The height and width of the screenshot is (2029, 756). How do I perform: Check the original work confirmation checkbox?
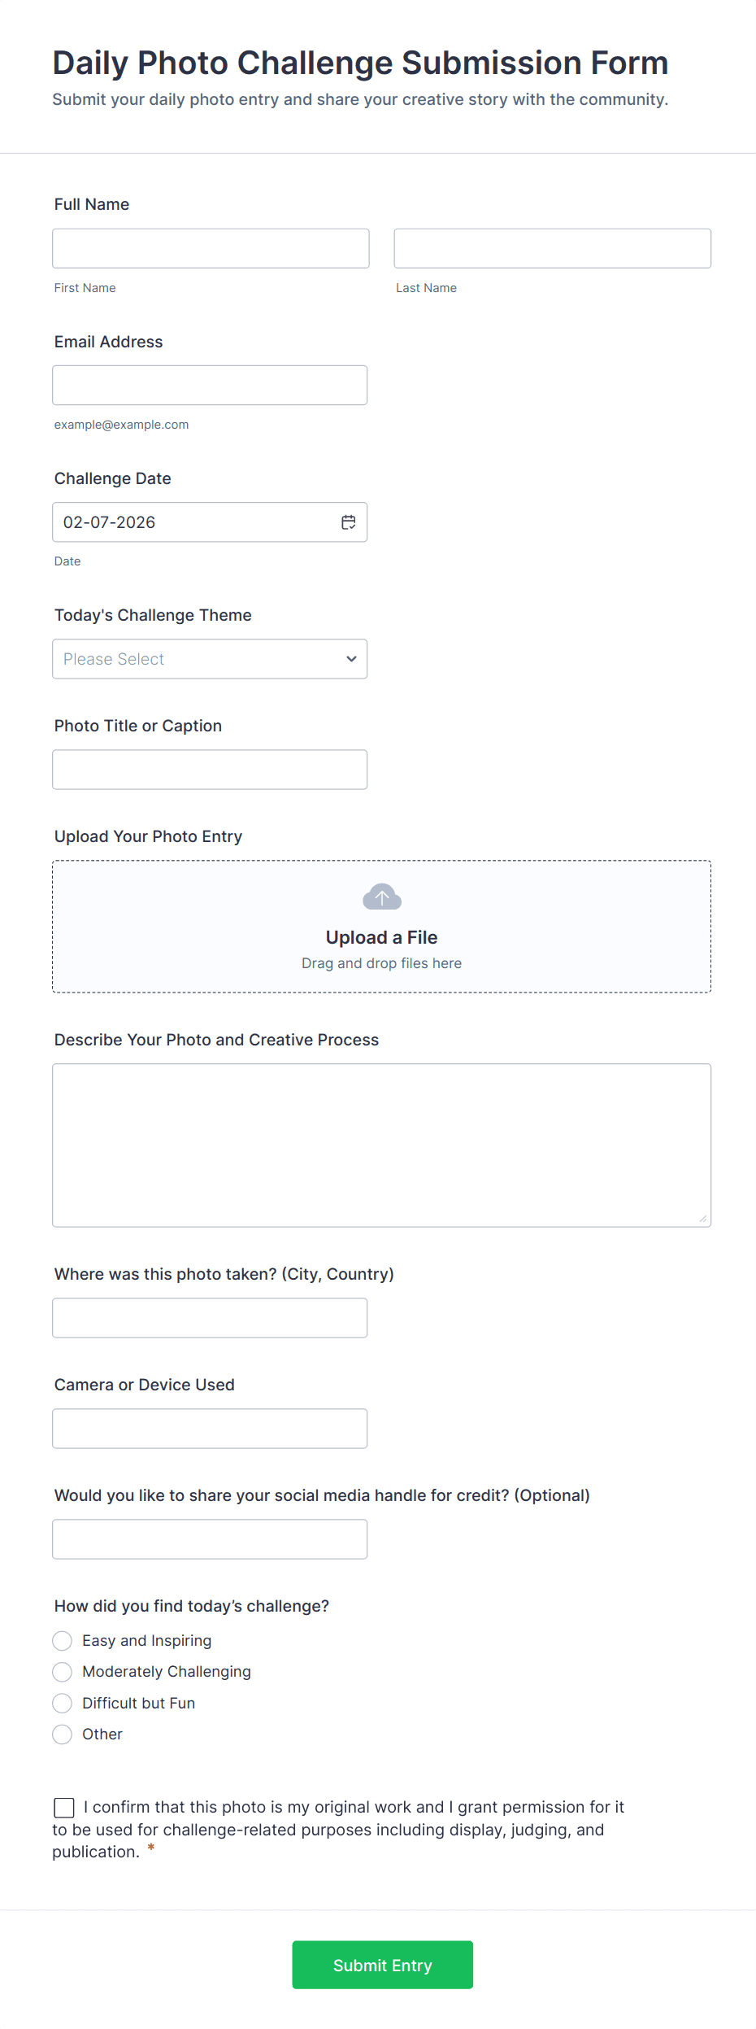coord(64,1807)
